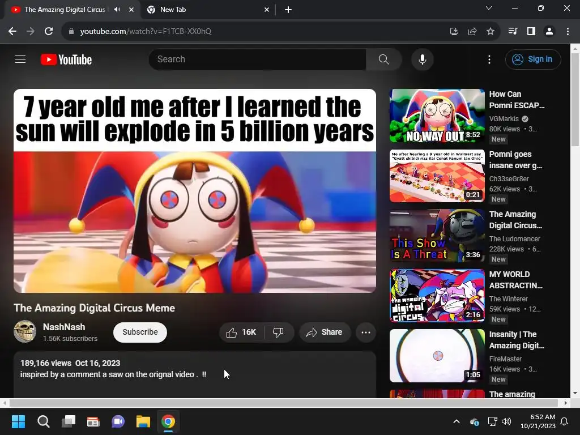Click the video player to pause

point(195,191)
